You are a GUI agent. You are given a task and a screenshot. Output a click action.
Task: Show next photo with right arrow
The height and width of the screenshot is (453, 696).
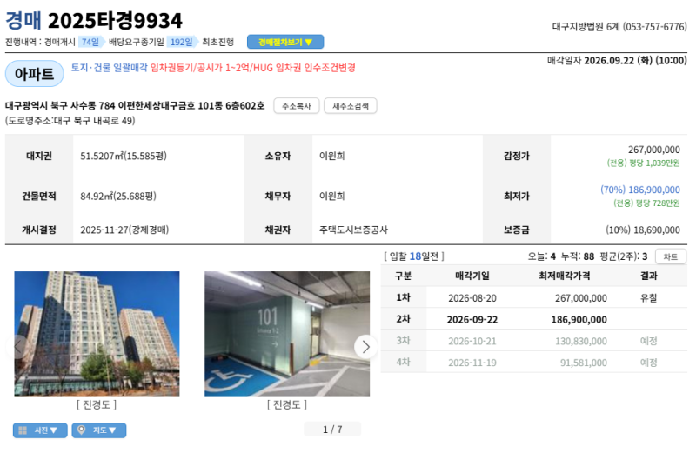point(365,347)
